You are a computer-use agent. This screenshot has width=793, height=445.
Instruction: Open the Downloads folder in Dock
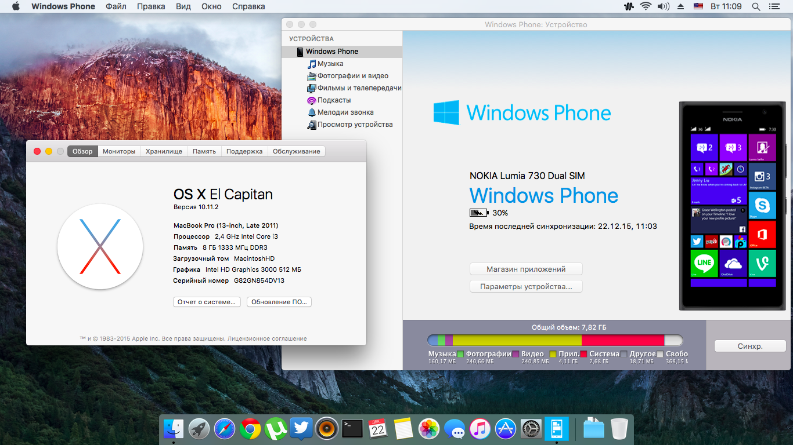pyautogui.click(x=593, y=429)
